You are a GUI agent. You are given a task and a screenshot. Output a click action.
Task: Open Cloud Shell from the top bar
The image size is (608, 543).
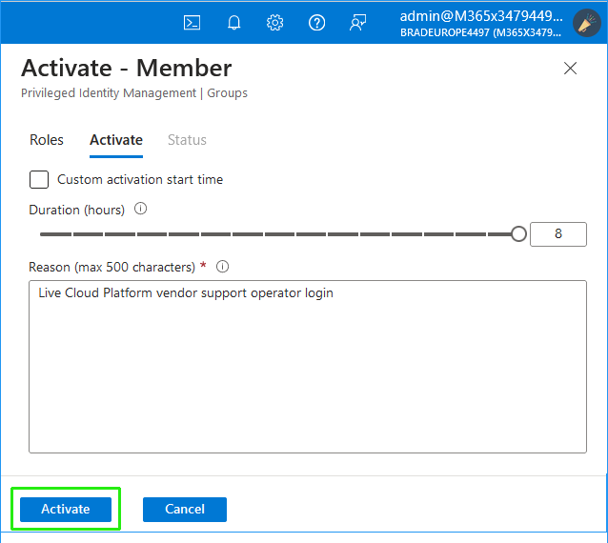click(x=192, y=23)
